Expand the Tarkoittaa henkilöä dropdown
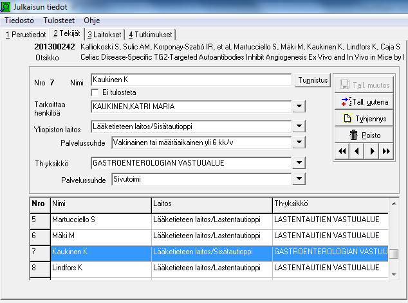 click(x=299, y=106)
